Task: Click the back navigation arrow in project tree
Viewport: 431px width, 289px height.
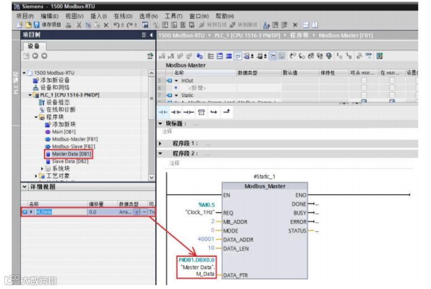Action: [x=35, y=56]
